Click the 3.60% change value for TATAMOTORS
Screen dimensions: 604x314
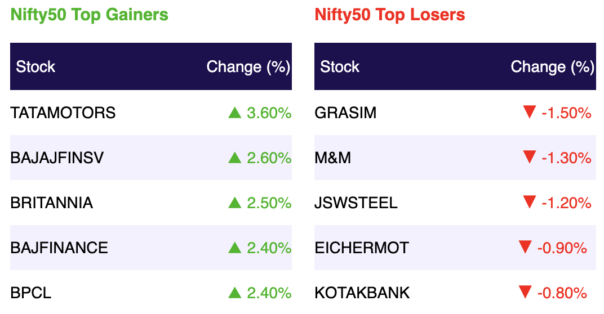(x=269, y=113)
